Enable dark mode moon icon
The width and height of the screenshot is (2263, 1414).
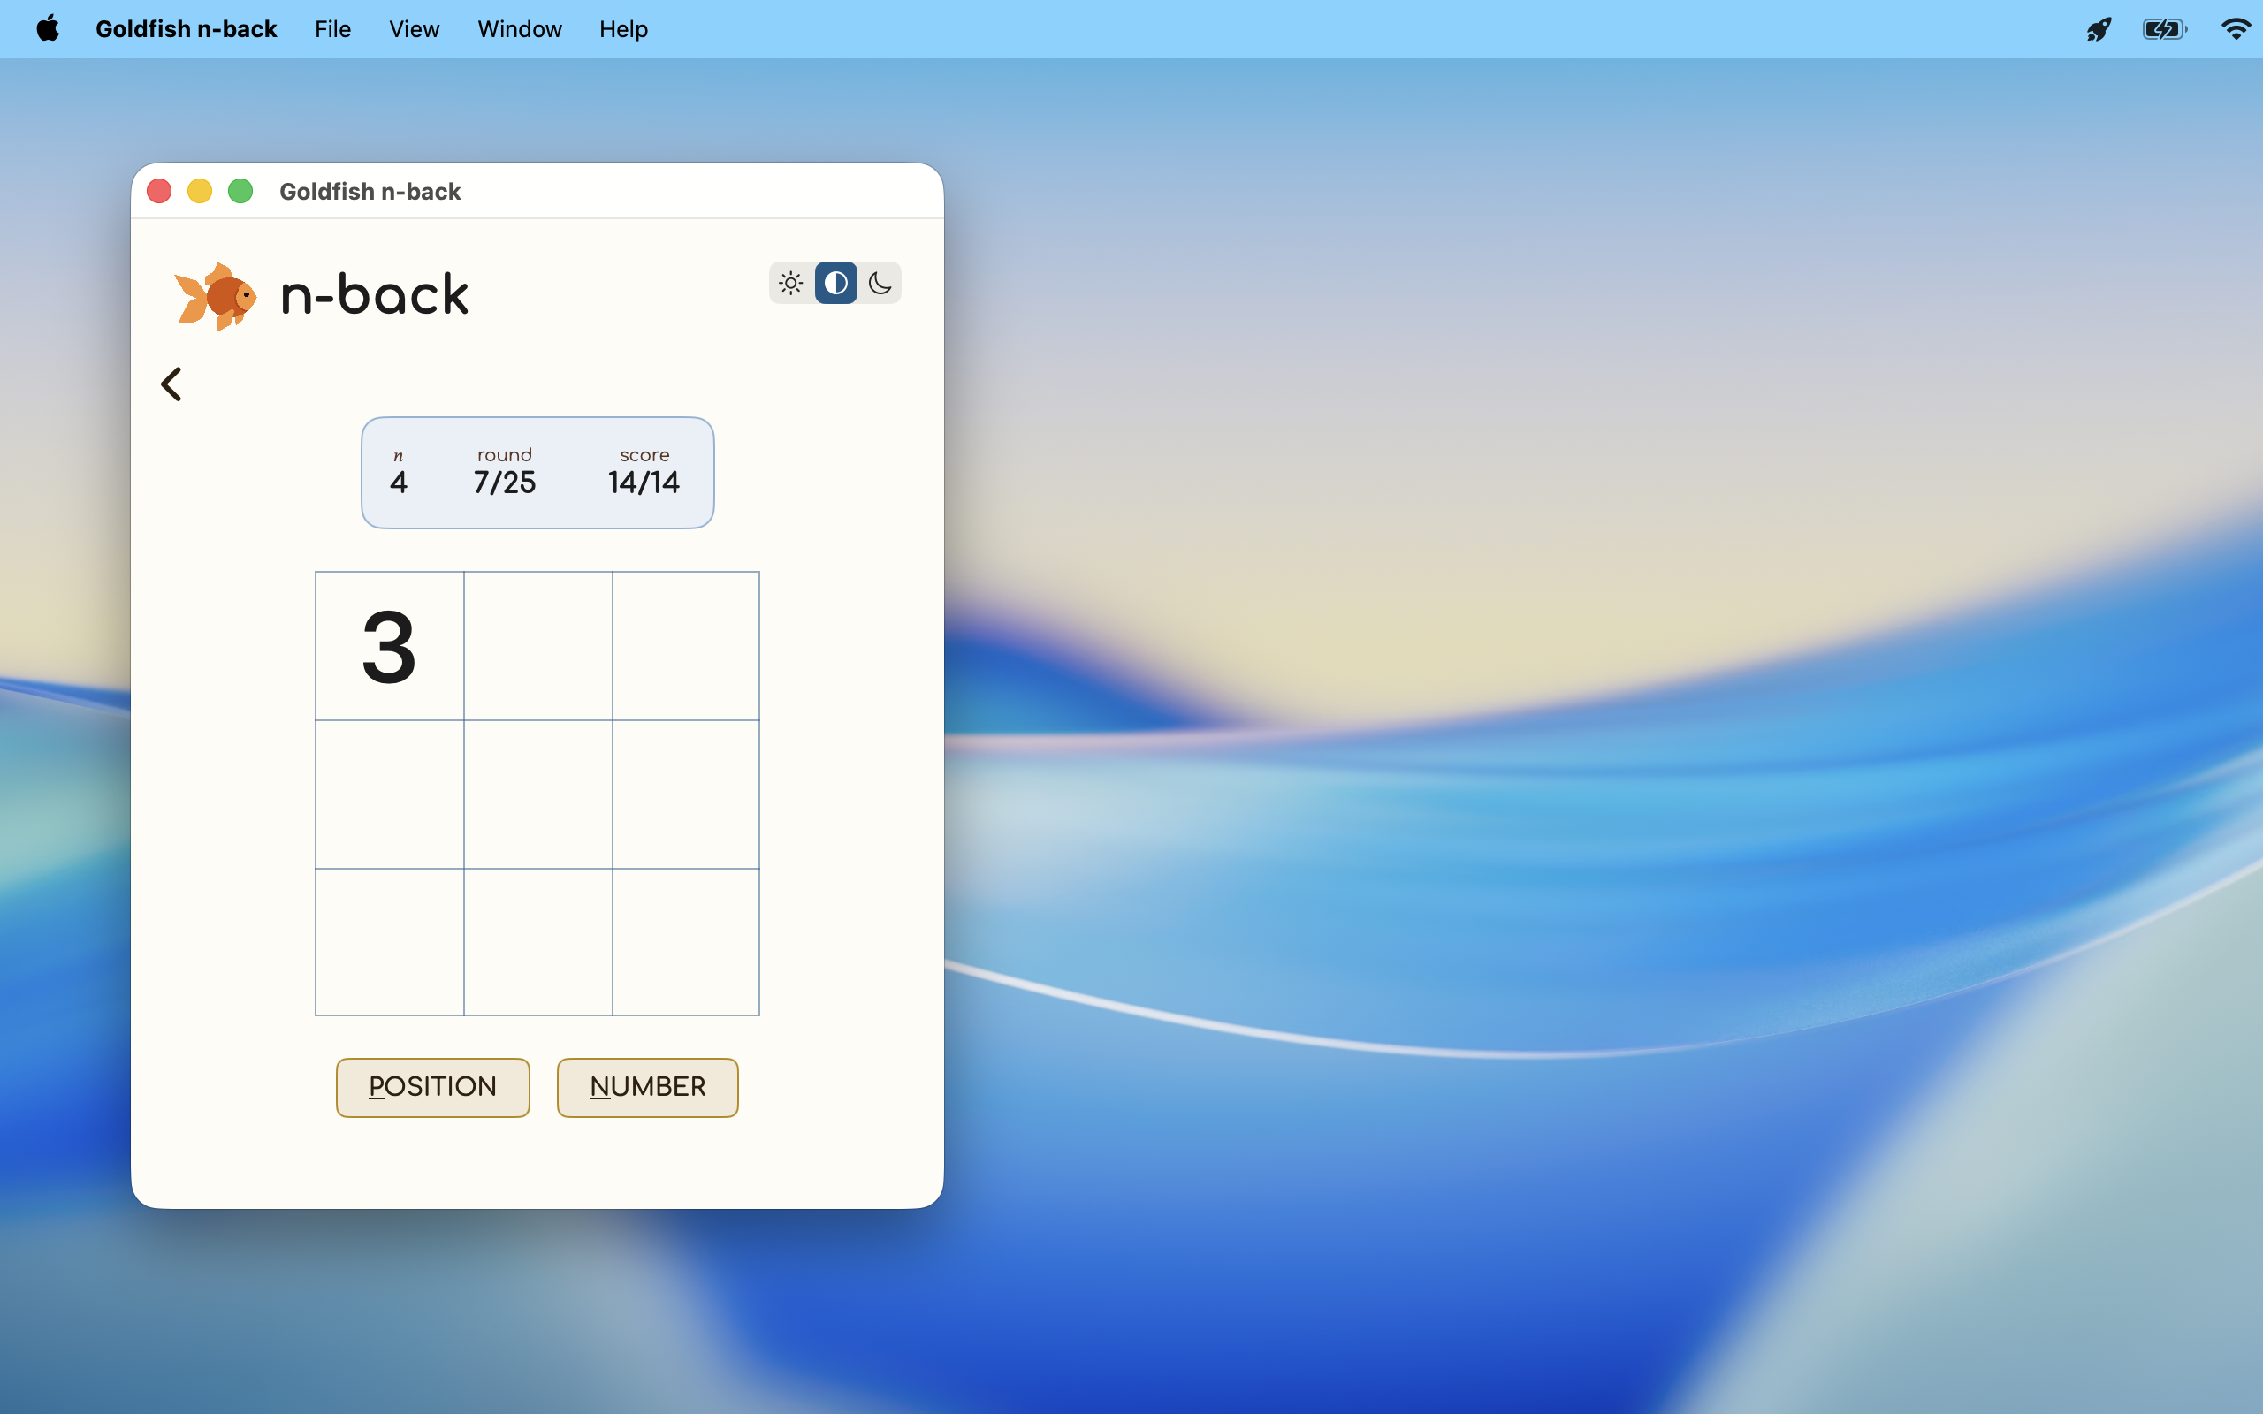point(880,284)
